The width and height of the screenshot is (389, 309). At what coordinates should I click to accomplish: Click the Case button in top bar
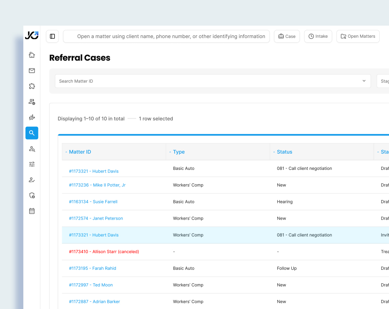coord(287,37)
